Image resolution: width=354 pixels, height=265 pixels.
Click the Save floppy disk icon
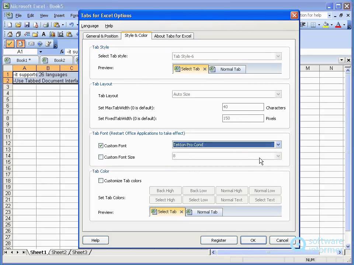pos(27,25)
